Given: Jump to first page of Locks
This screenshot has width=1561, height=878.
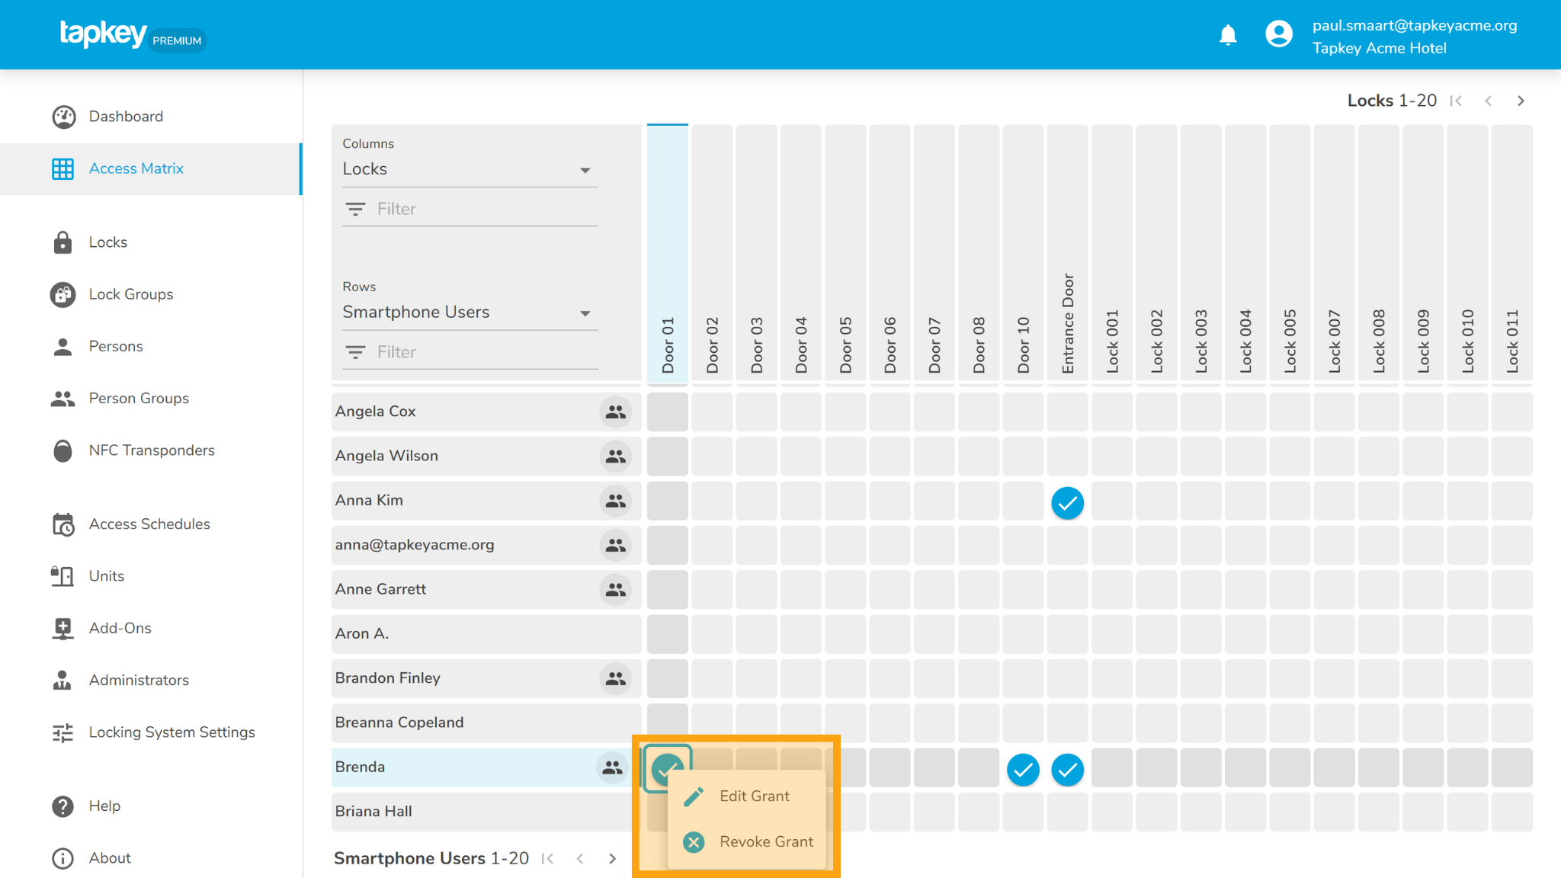Looking at the screenshot, I should (1456, 101).
